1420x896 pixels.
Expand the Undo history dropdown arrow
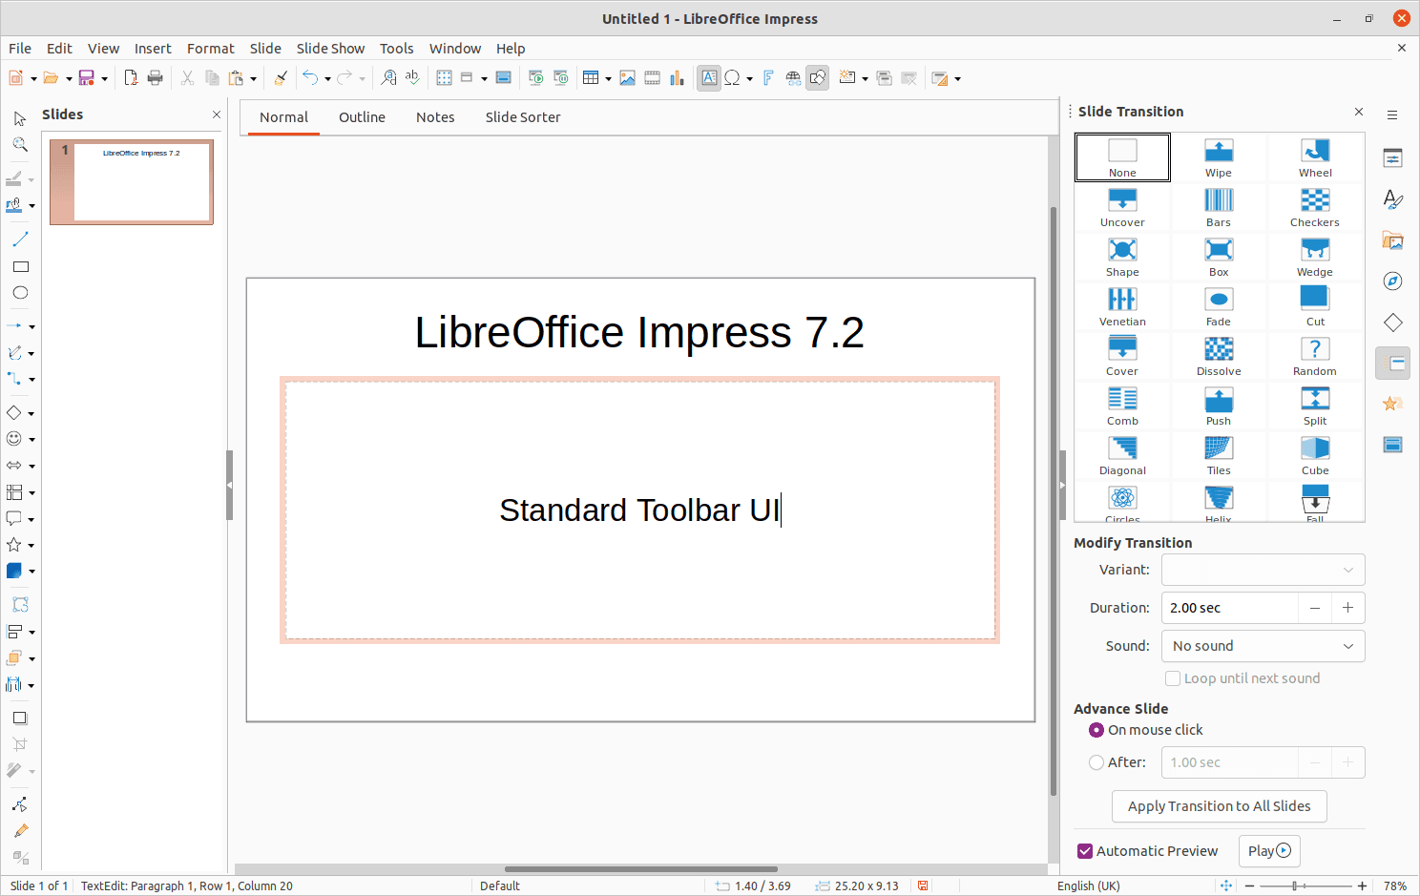click(x=327, y=78)
